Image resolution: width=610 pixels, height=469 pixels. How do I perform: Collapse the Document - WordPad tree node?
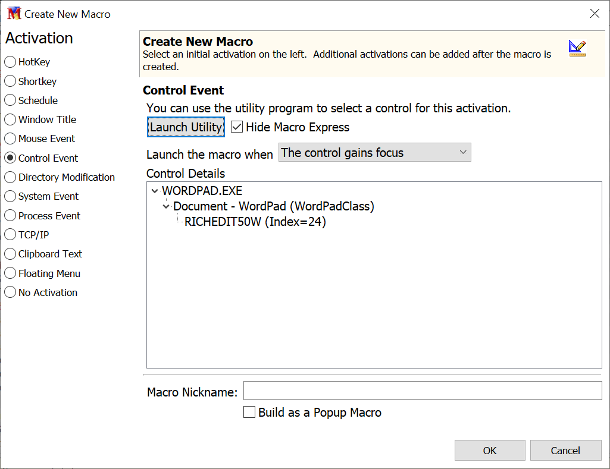point(166,207)
